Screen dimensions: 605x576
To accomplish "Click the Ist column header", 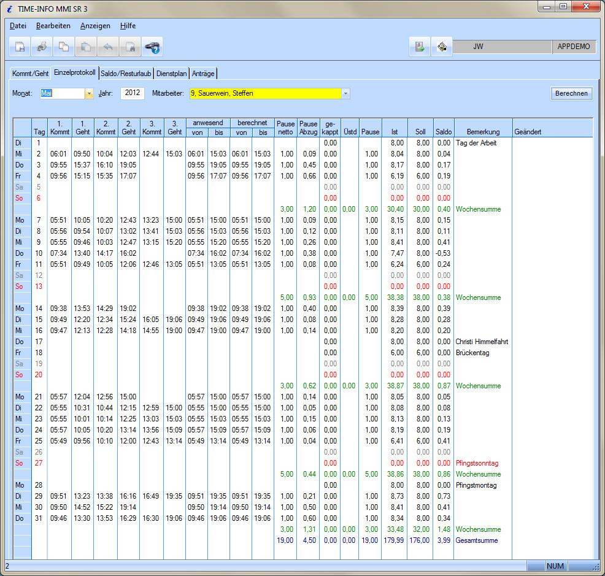I will pos(395,128).
